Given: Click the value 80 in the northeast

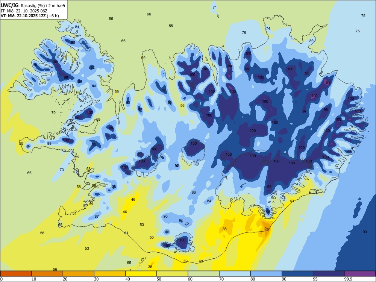Looking at the screenshot, I should (311, 41).
